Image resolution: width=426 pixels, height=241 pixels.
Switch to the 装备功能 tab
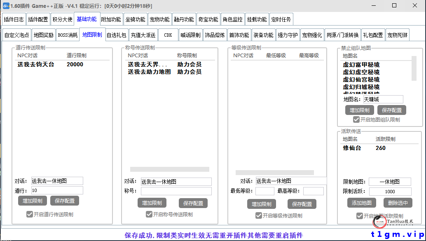[x=264, y=35]
